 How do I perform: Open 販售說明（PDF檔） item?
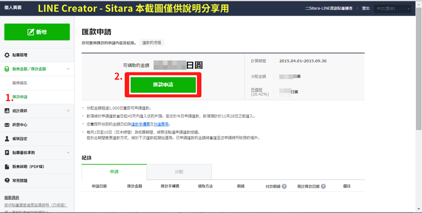[28, 167]
